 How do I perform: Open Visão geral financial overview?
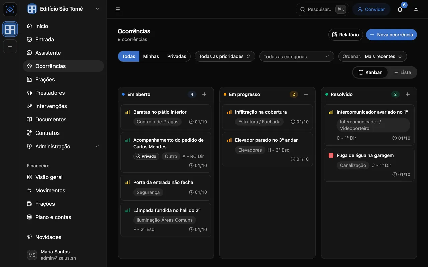(63, 177)
